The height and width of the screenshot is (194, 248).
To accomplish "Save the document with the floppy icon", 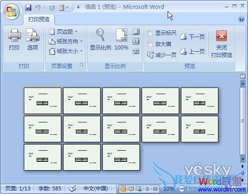I will click(x=28, y=8).
